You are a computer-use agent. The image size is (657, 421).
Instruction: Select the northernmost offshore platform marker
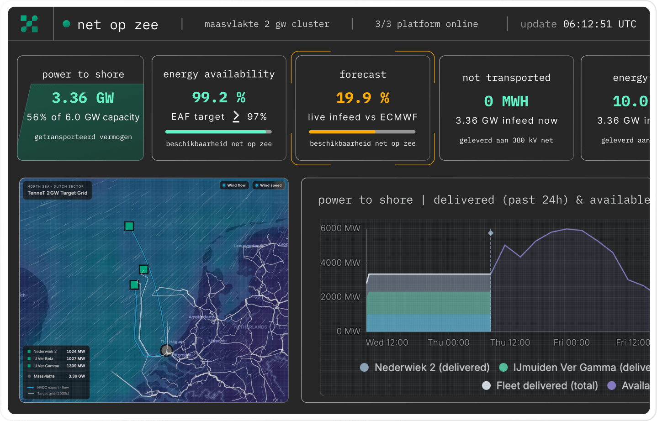[129, 226]
